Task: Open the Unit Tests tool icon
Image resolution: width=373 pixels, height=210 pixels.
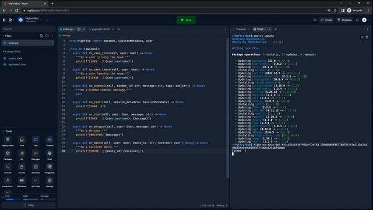Action: click(x=36, y=180)
